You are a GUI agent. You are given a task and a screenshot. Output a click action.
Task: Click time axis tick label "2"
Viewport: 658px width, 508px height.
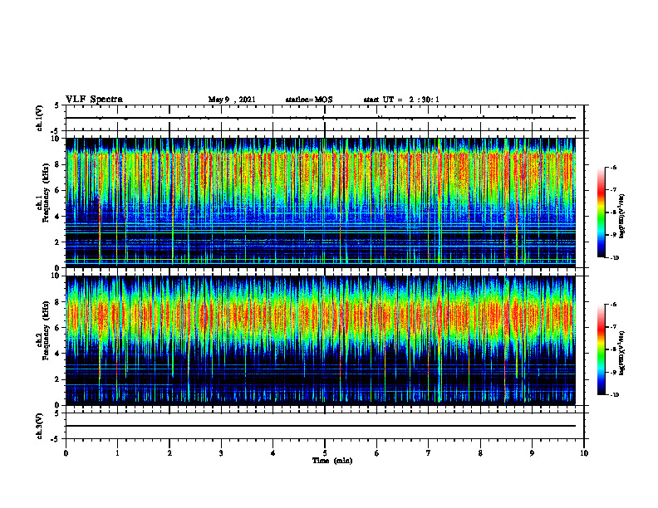(x=169, y=453)
